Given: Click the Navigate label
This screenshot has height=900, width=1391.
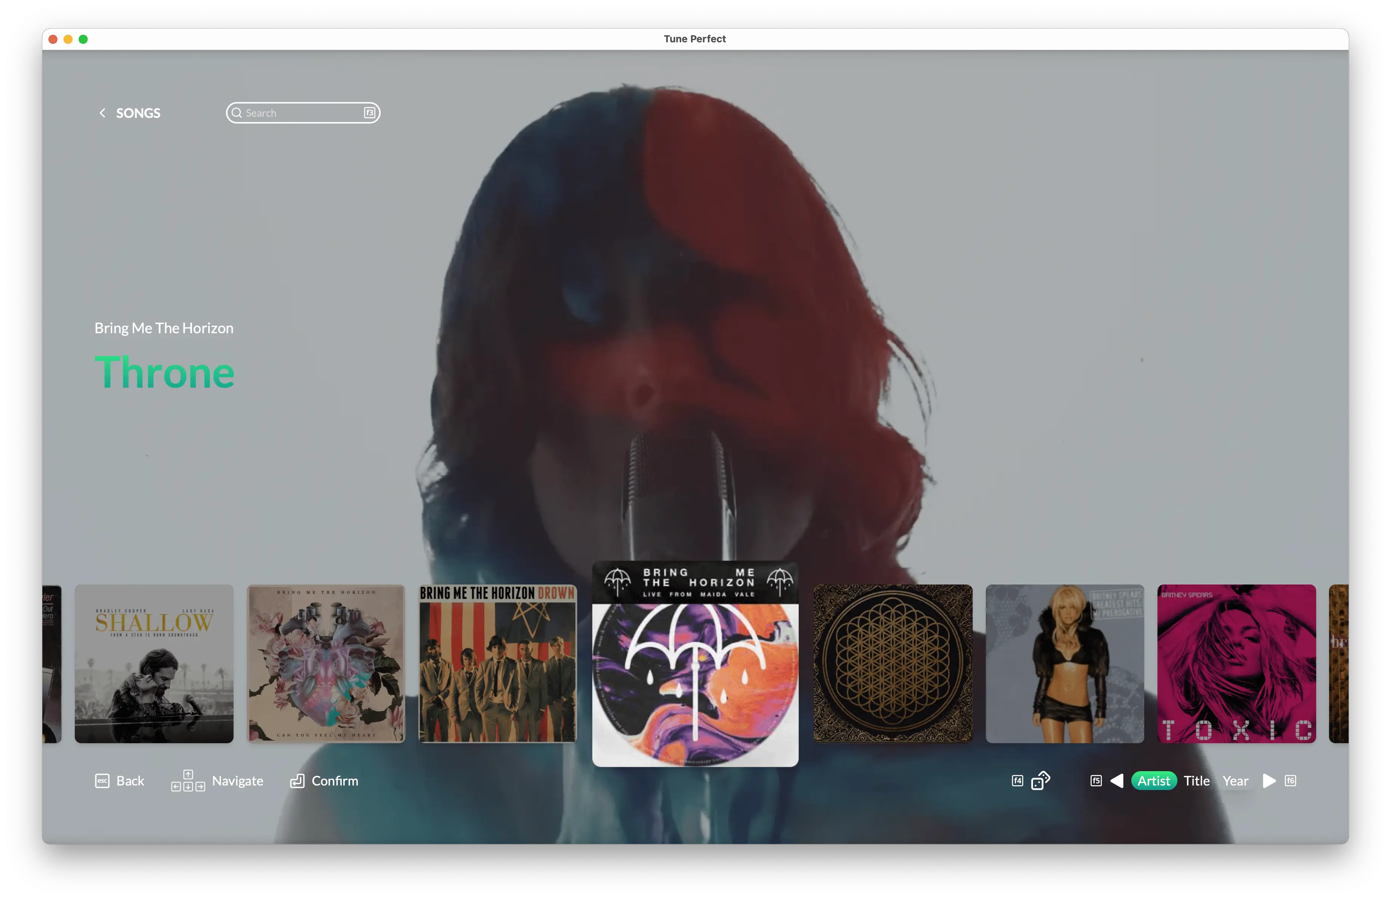Looking at the screenshot, I should click(237, 781).
